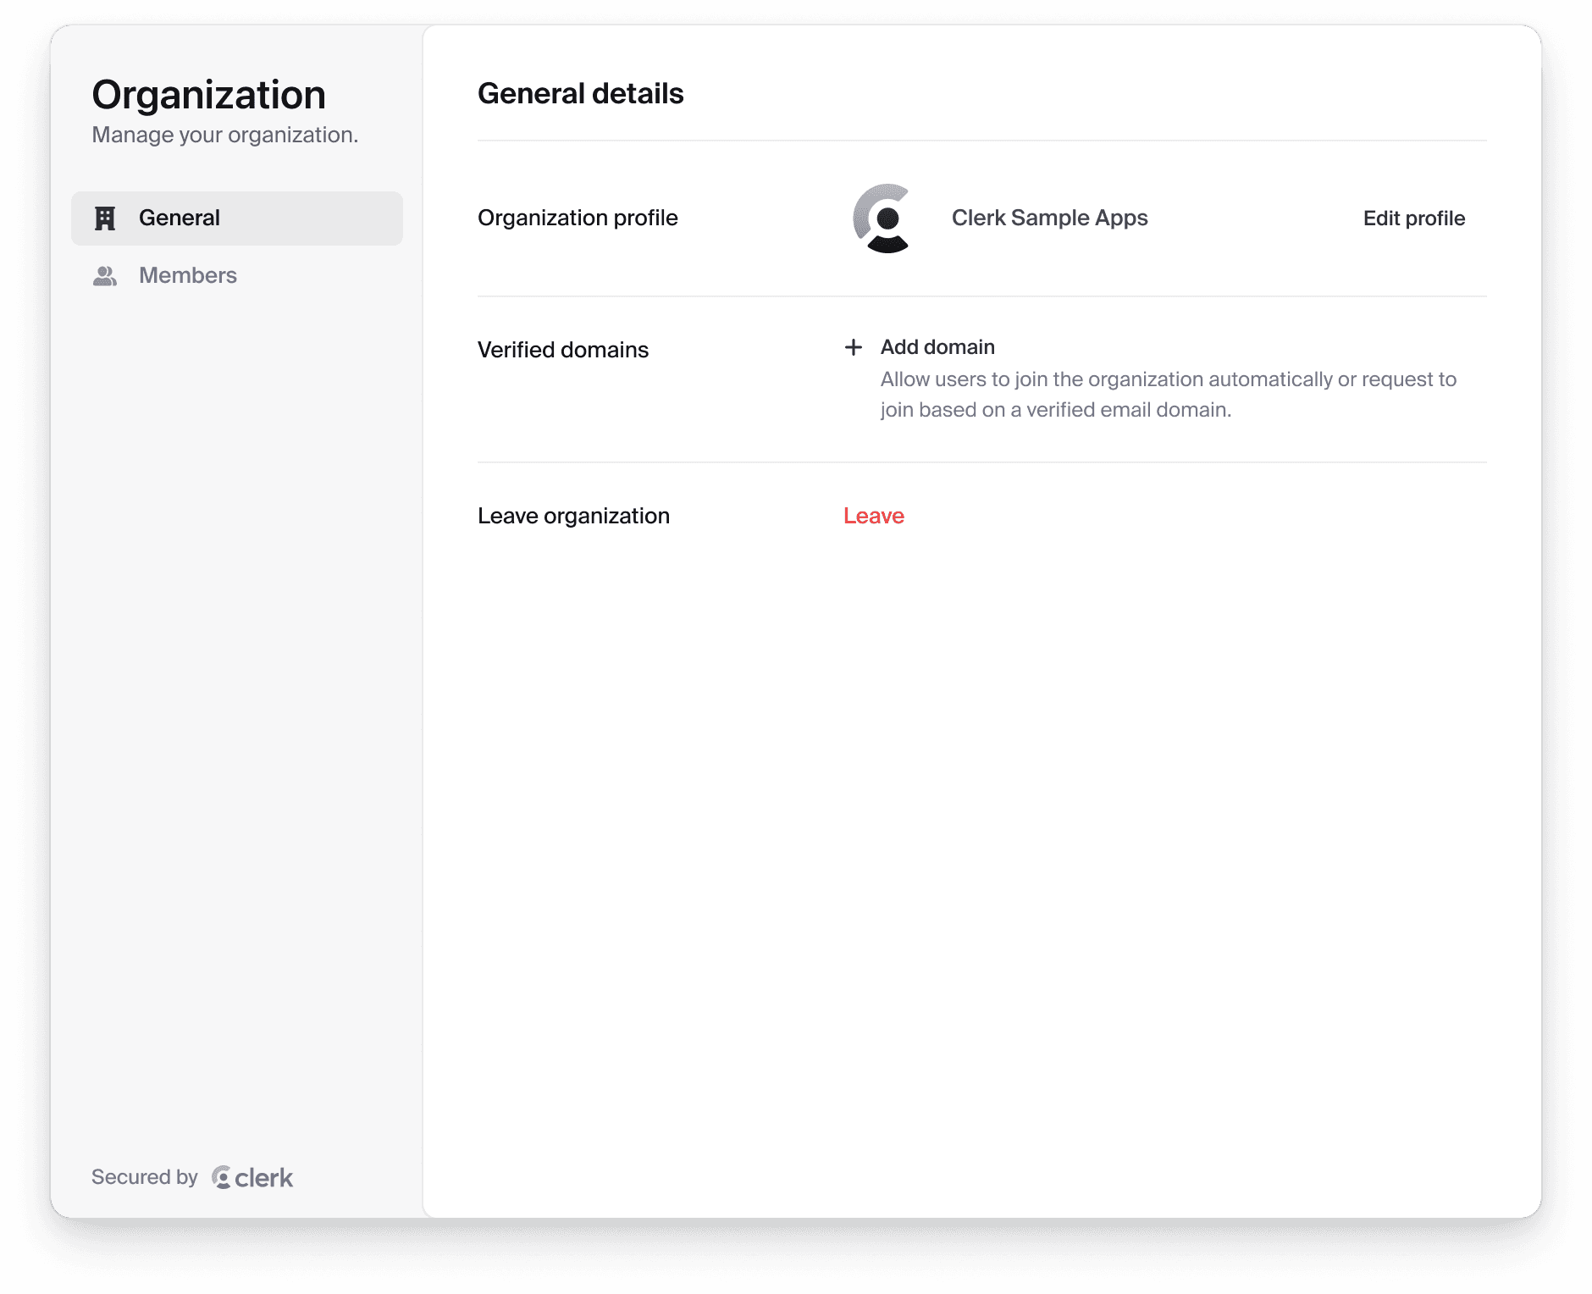Click the plus icon beside Add domain
This screenshot has width=1592, height=1294.
854,347
